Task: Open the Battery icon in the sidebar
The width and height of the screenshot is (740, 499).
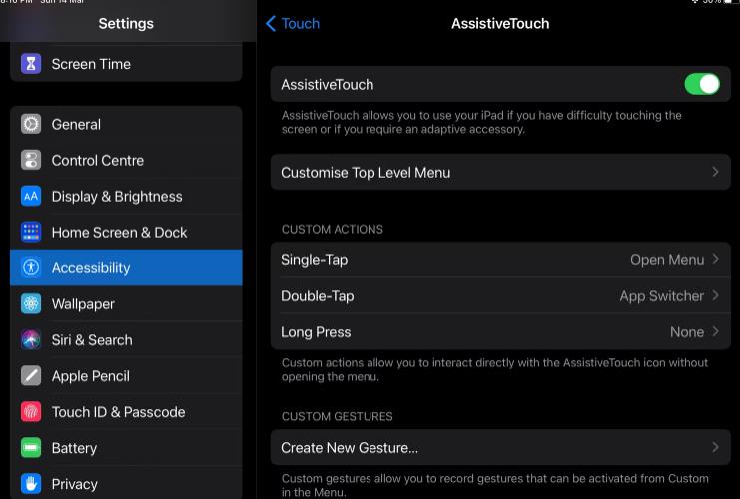Action: coord(31,447)
